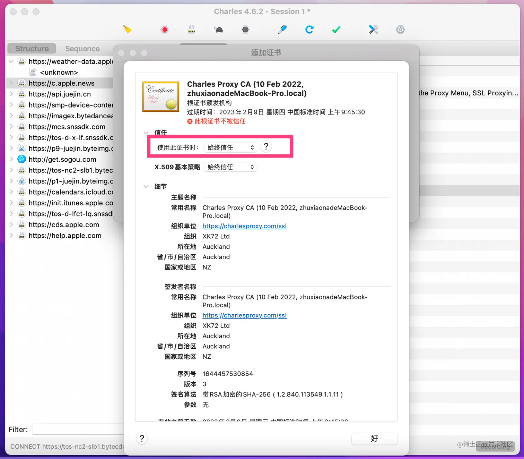Click the 根证书颁发机构 subtitle text
This screenshot has height=459, width=524.
(209, 103)
